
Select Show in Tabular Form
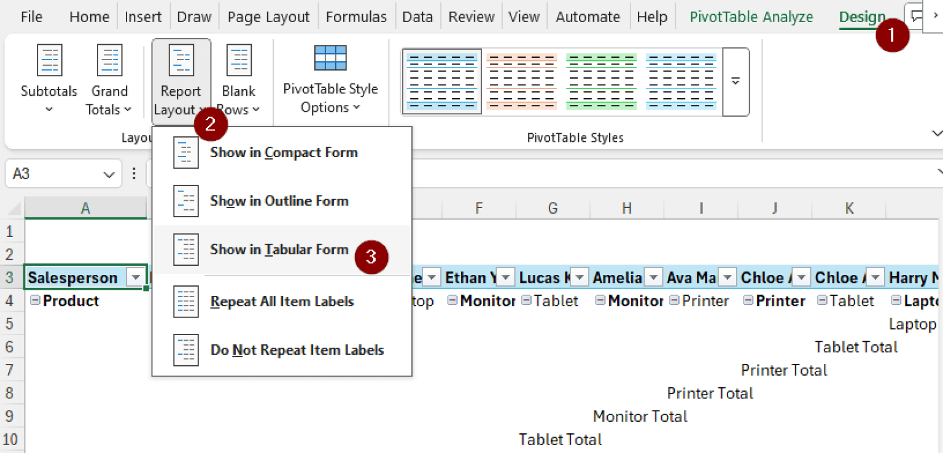tap(279, 250)
